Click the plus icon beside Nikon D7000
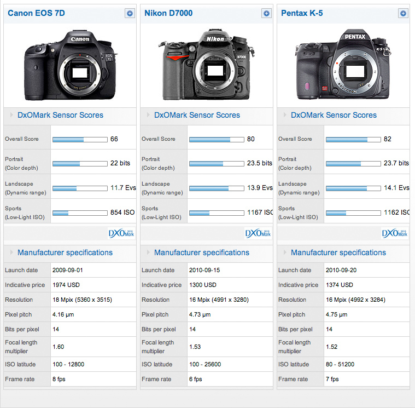 click(266, 13)
